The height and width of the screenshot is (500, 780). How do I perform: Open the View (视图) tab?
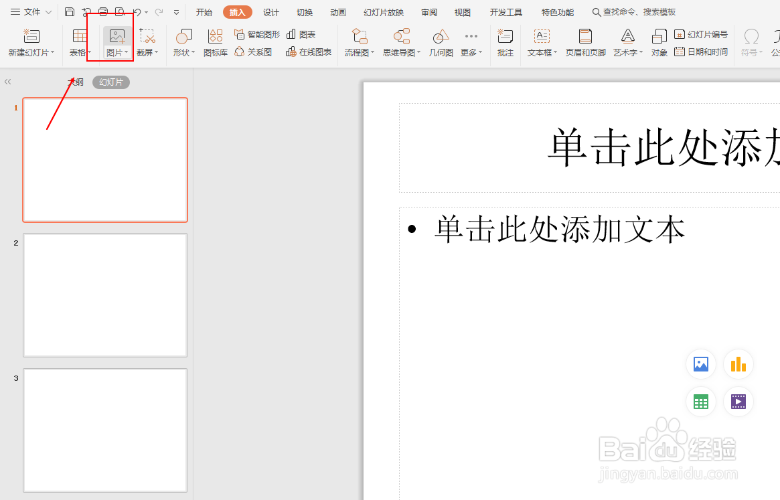[x=463, y=12]
